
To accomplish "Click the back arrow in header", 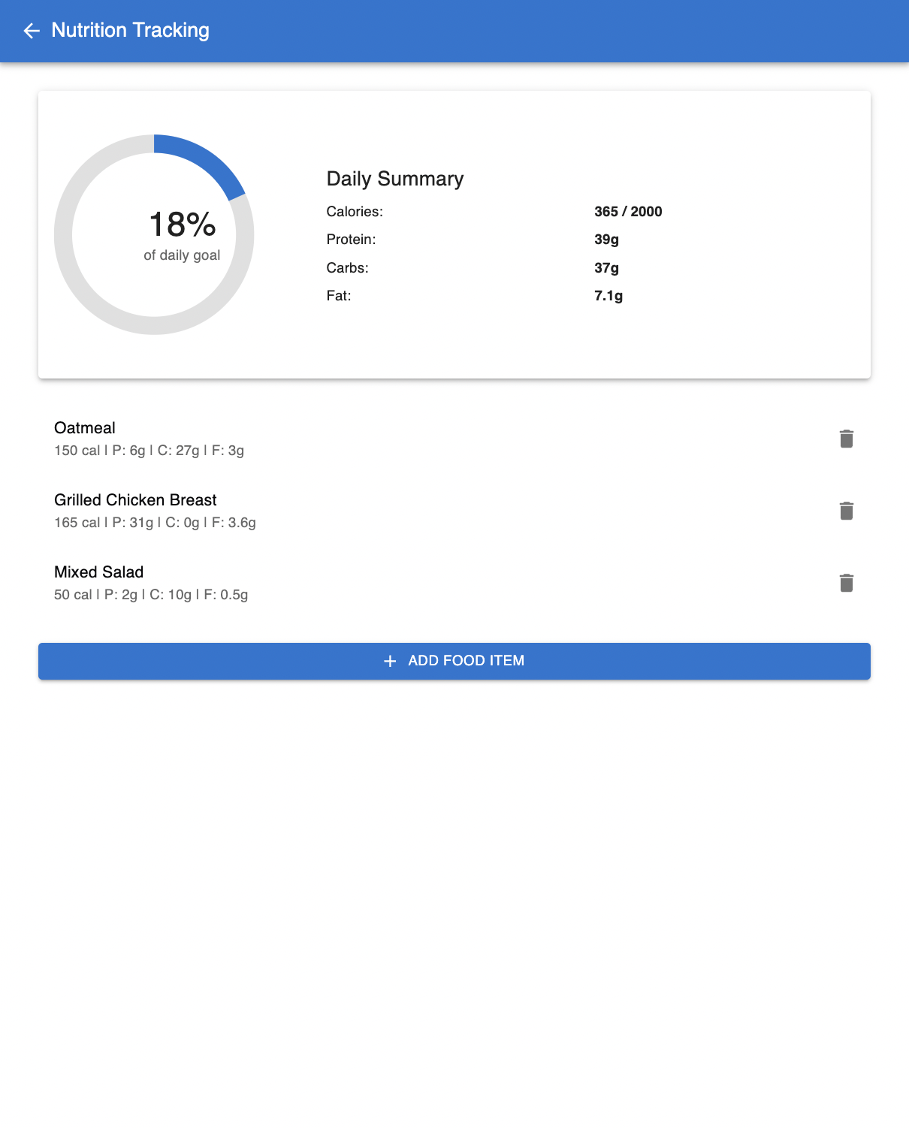I will pos(32,31).
